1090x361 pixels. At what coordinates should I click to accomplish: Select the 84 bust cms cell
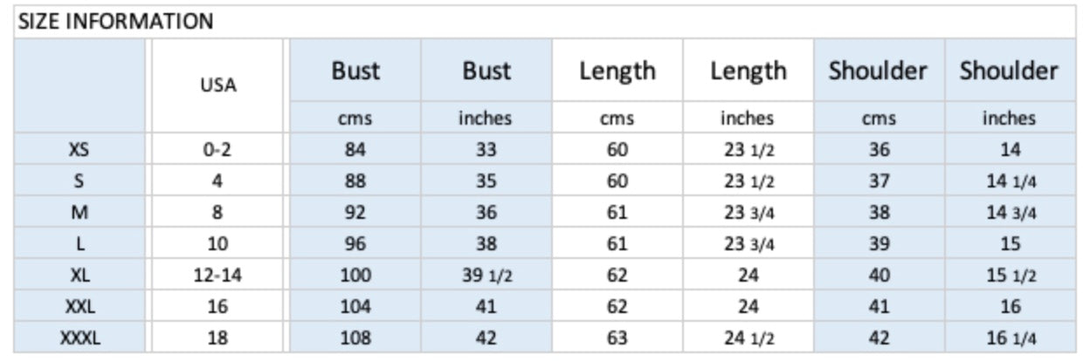[355, 150]
